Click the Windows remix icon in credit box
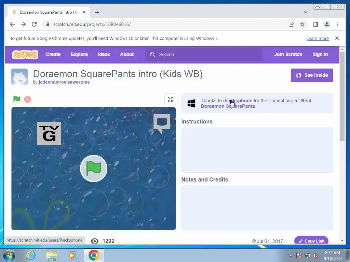The height and width of the screenshot is (262, 350). pyautogui.click(x=191, y=103)
